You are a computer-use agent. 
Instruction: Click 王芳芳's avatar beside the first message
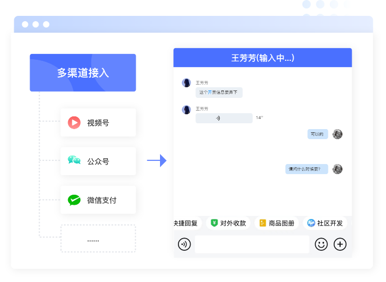click(186, 83)
